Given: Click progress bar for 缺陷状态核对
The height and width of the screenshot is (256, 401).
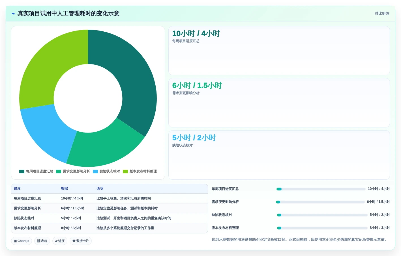Looking at the screenshot, I should [322, 215].
